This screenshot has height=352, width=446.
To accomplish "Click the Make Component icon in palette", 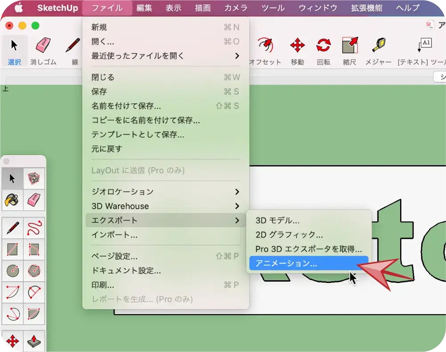I will pyautogui.click(x=34, y=179).
